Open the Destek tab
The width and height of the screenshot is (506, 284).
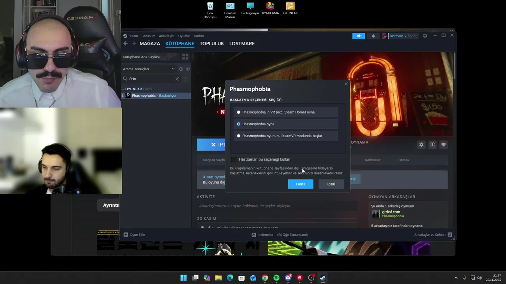point(404,160)
